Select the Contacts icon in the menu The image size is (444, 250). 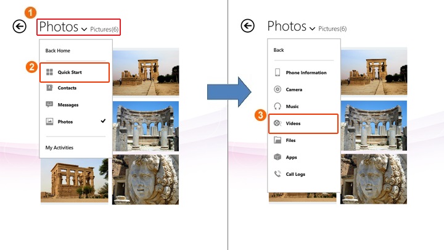click(49, 88)
